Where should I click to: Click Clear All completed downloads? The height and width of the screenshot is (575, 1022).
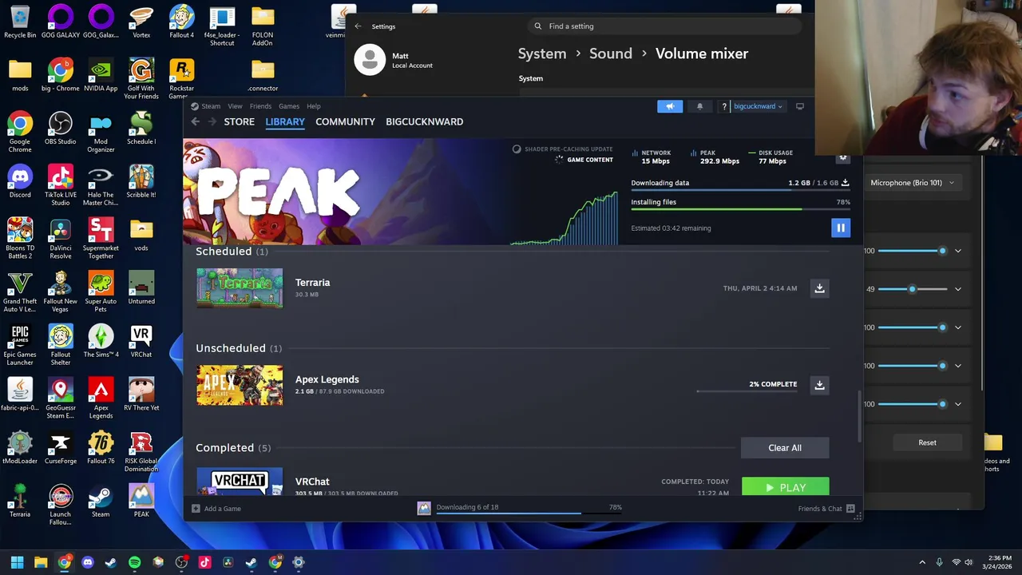[x=785, y=448]
